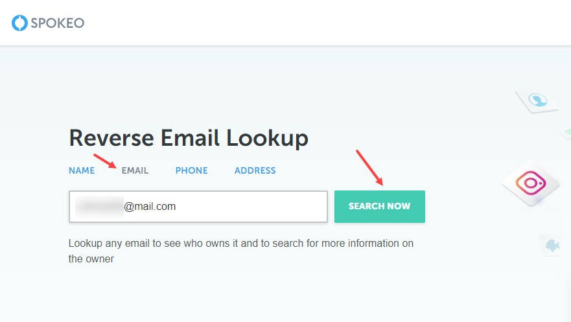
Task: Click the red arrow pointing at SEARCH NOW
Action: coord(369,167)
